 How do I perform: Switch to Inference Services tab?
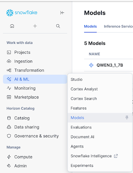click(x=118, y=26)
